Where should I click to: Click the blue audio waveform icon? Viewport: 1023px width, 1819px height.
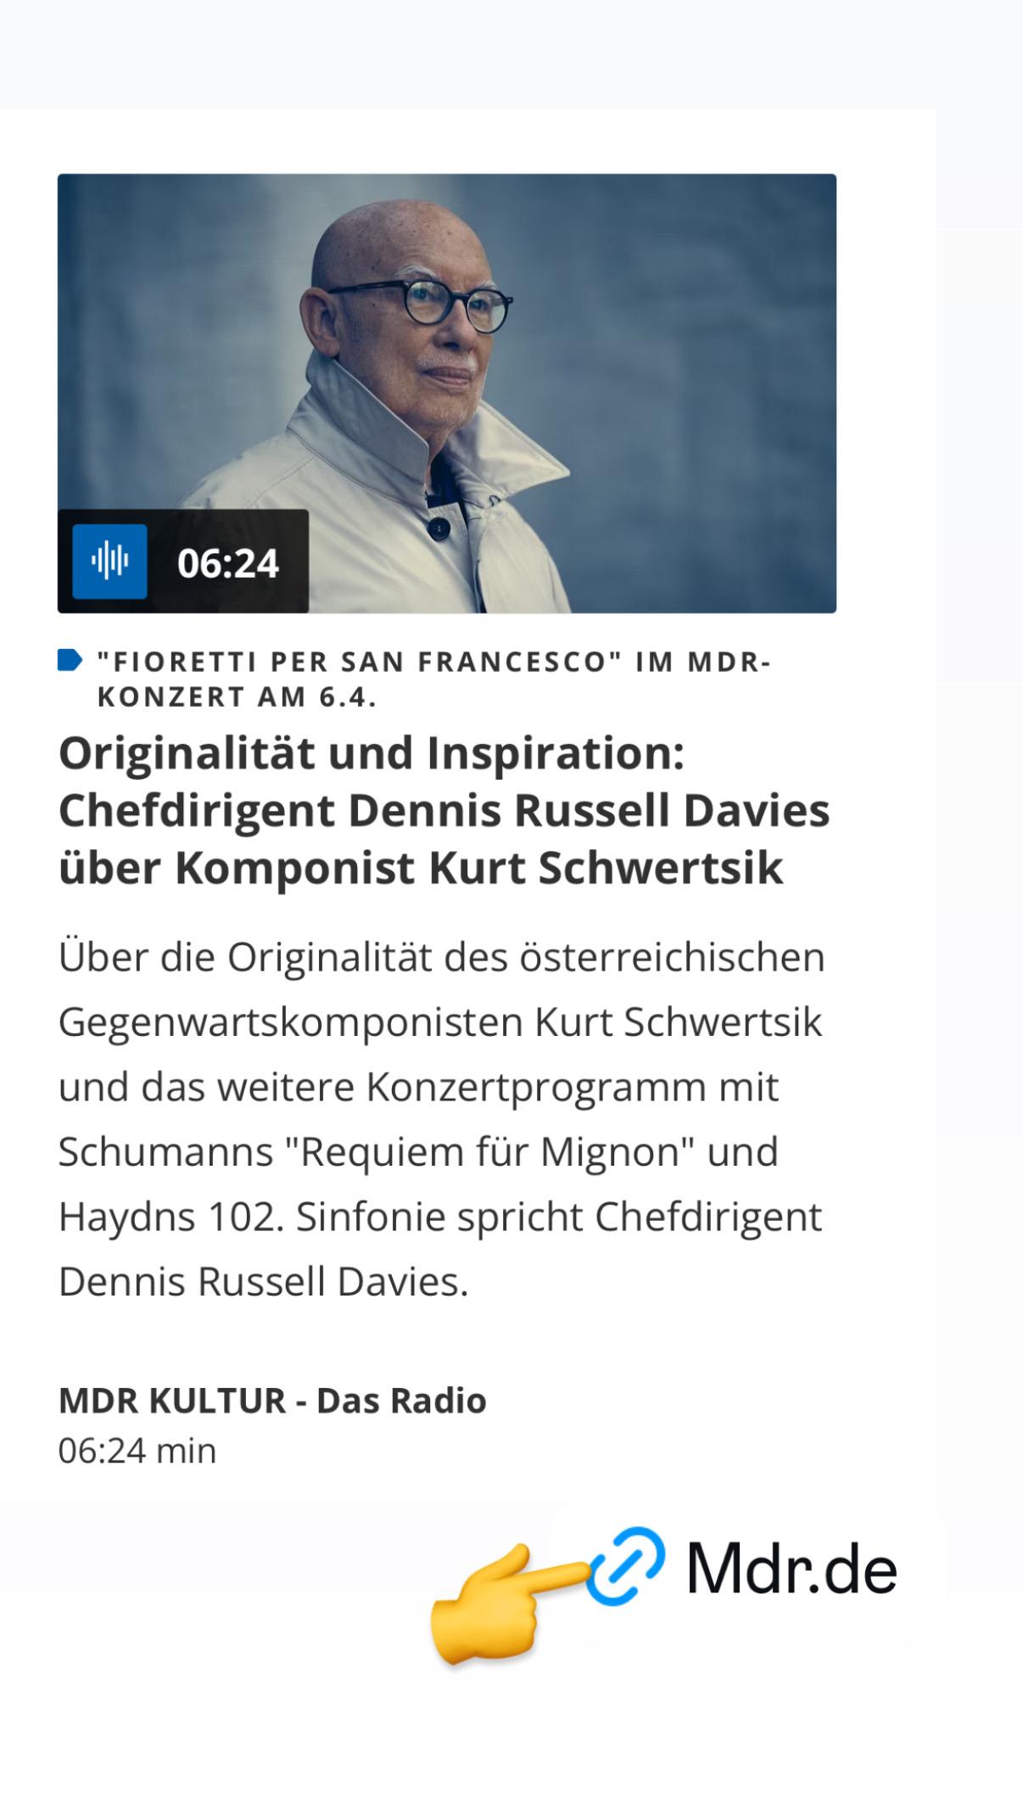(x=109, y=562)
